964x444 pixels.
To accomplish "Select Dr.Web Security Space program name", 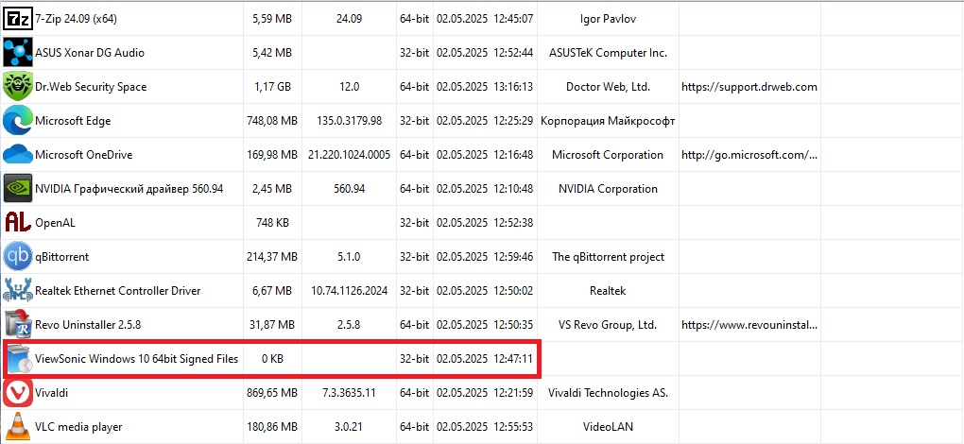I will pyautogui.click(x=91, y=87).
